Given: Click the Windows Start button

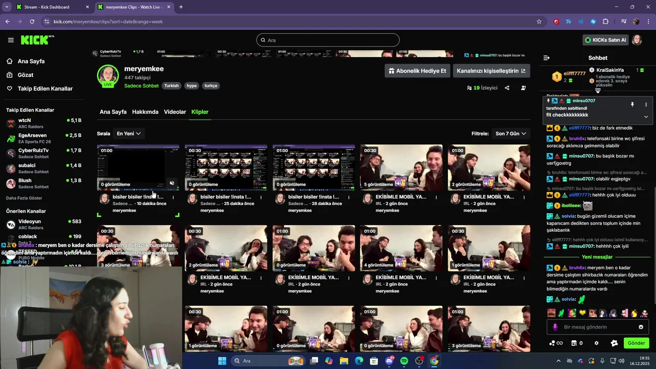Looking at the screenshot, I should pos(222,361).
